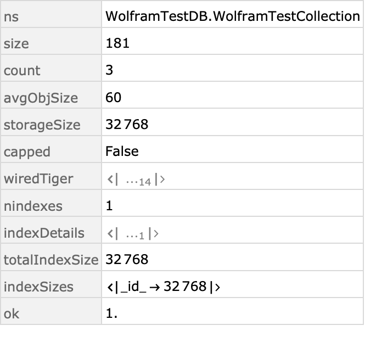365x342 pixels.
Task: Click the avgObjSize key label
Action: [41, 98]
